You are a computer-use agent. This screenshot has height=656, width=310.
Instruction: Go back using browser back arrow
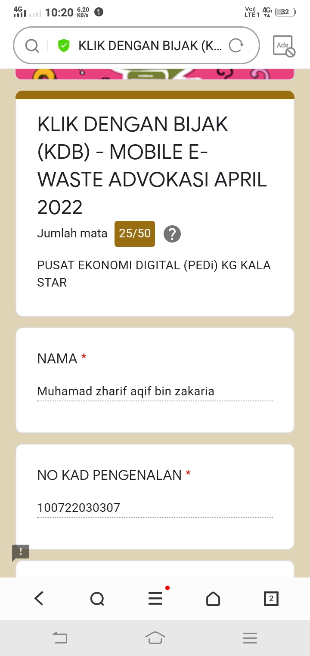click(x=39, y=598)
